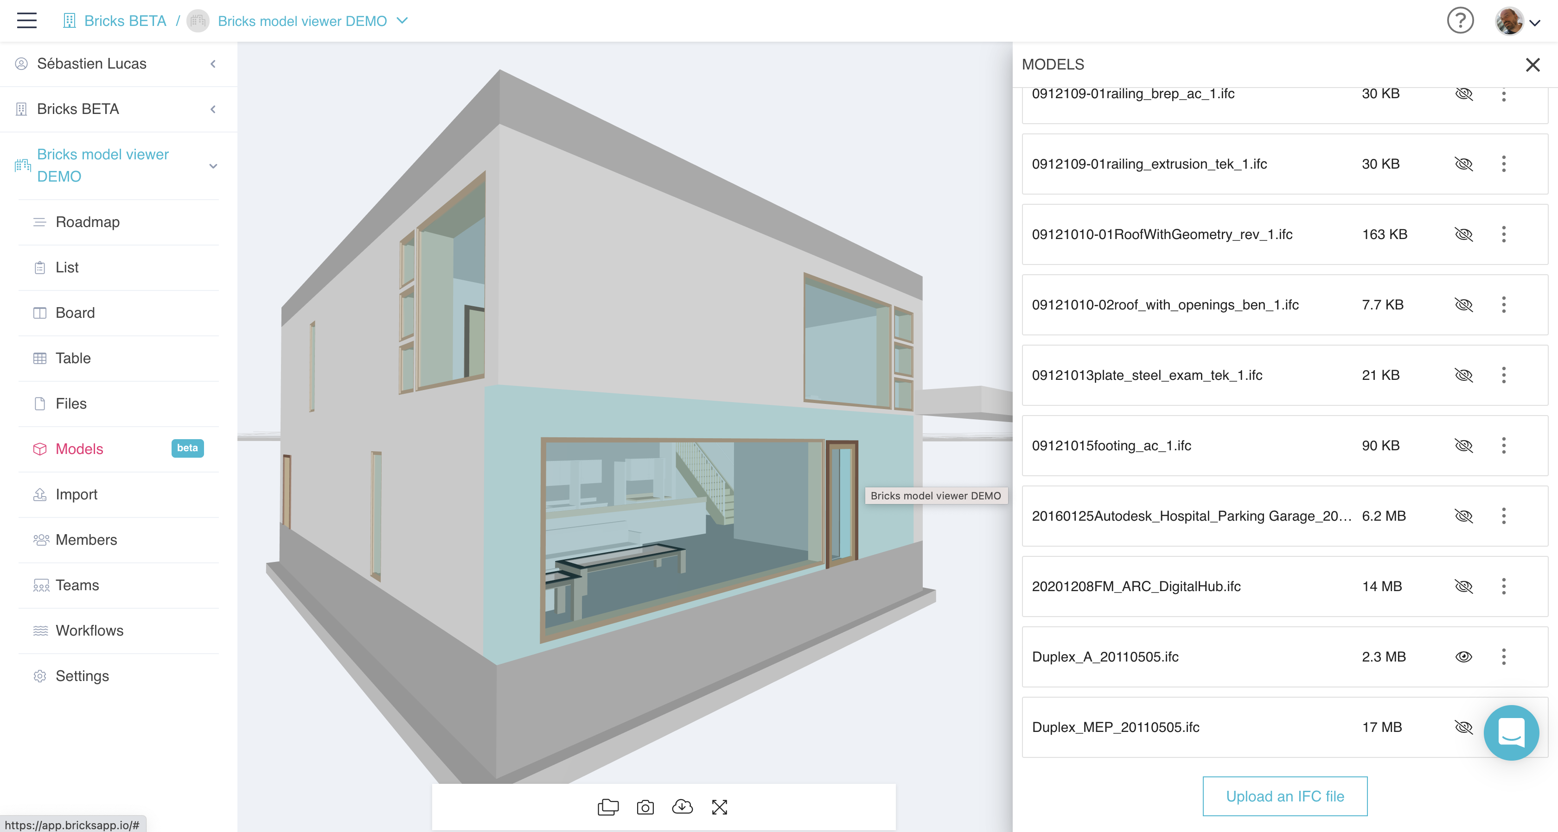Select the Duplex_MEP_20110505.ifc file name
Viewport: 1558px width, 832px height.
(1115, 727)
